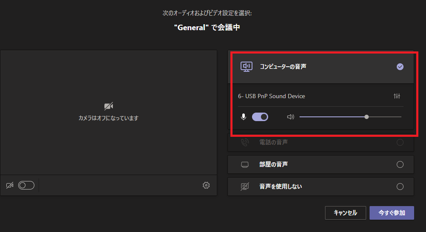
Task: Click the computer audio speaker monitor icon
Action: pyautogui.click(x=247, y=67)
